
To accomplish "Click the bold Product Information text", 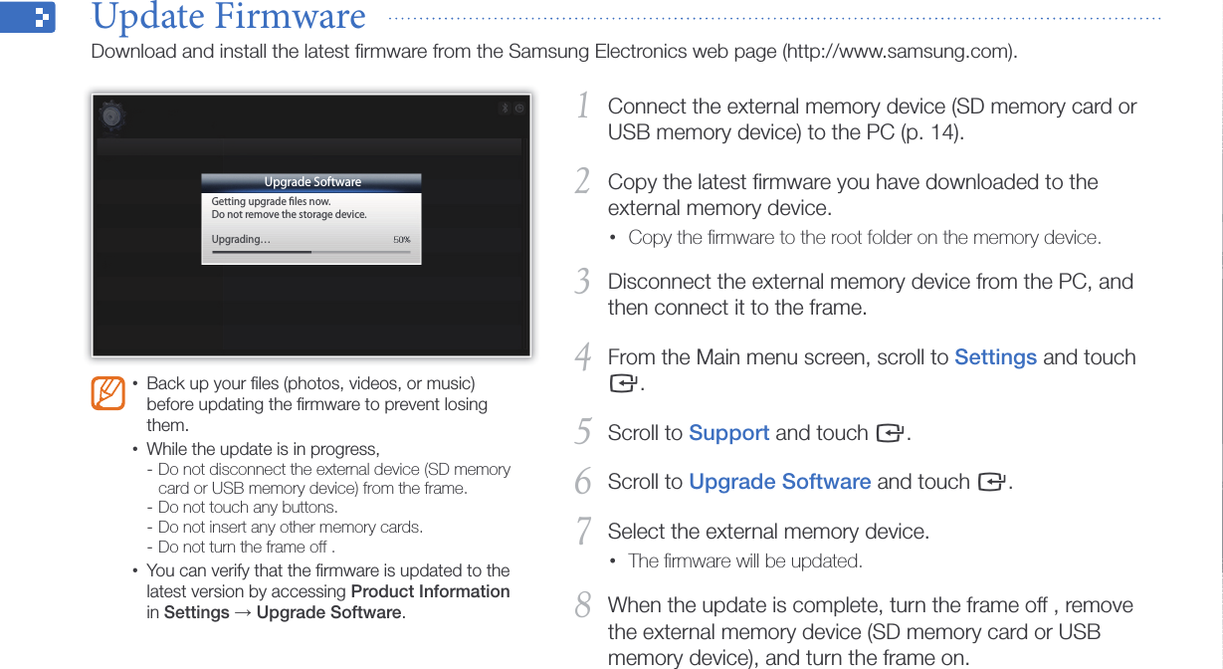I will [430, 591].
